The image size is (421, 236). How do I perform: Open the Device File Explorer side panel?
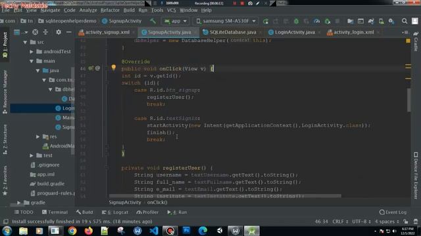click(416, 176)
